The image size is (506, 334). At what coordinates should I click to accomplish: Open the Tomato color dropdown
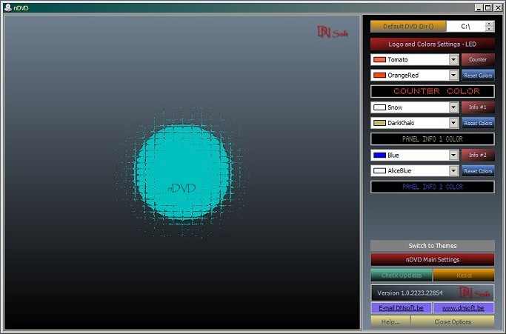453,60
